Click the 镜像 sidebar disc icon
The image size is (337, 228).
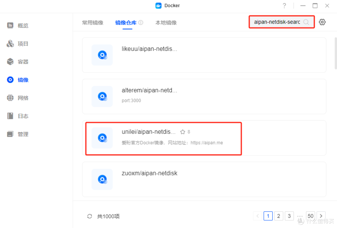click(x=10, y=80)
